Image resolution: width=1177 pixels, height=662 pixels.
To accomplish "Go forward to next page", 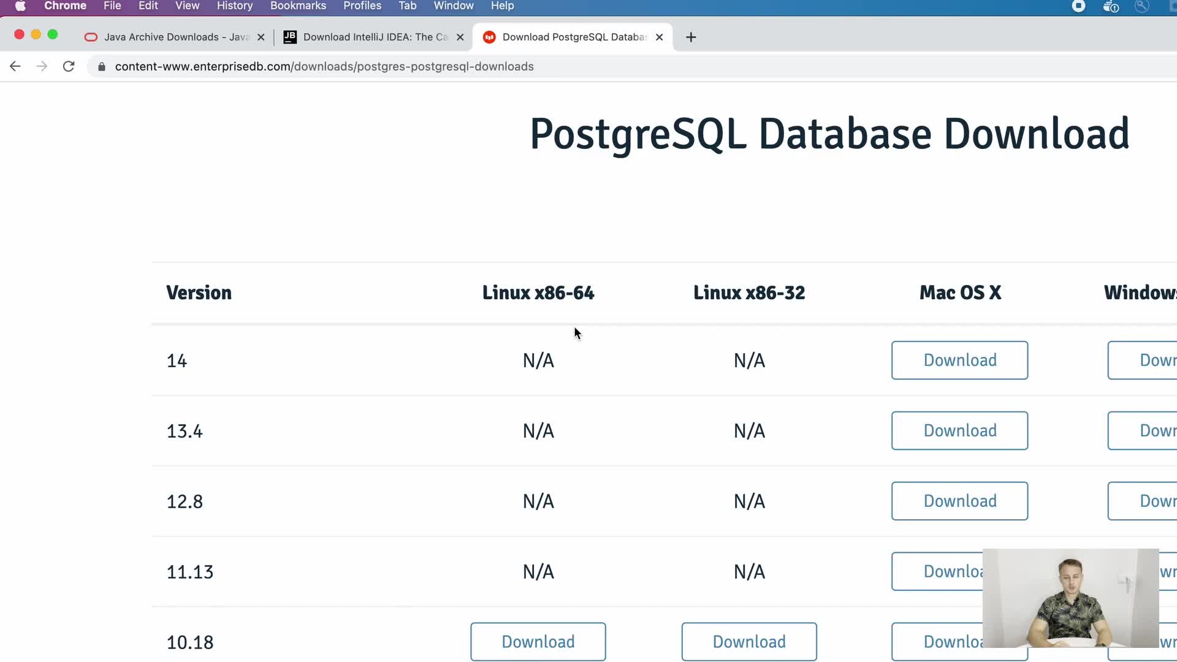I will [42, 66].
